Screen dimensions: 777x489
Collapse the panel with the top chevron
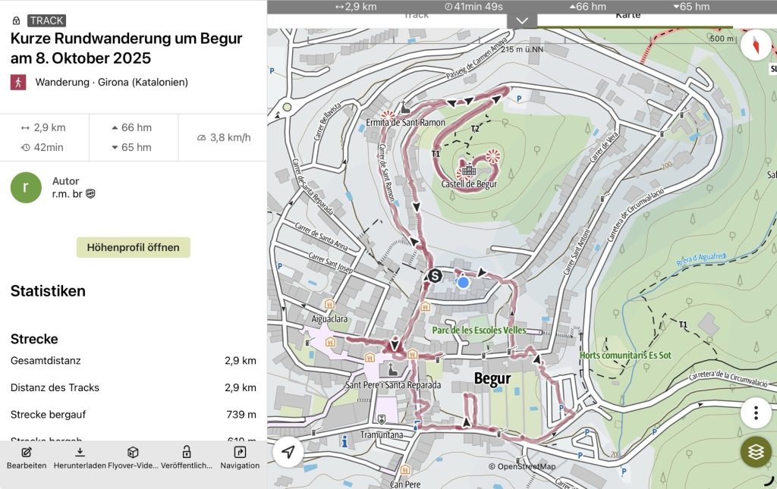(x=522, y=20)
